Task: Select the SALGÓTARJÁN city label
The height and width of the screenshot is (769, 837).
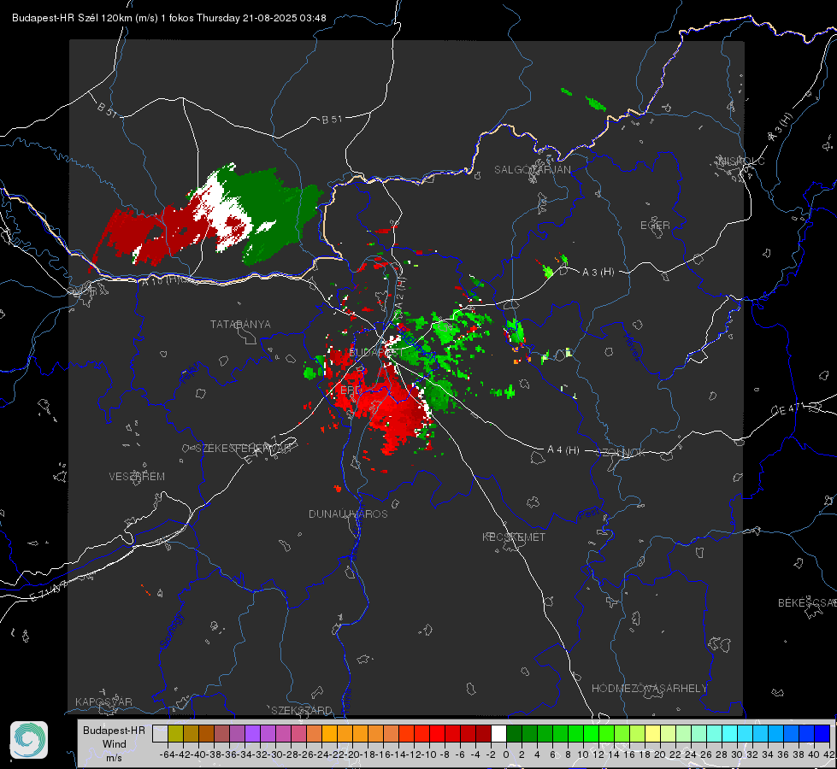Action: pyautogui.click(x=532, y=170)
